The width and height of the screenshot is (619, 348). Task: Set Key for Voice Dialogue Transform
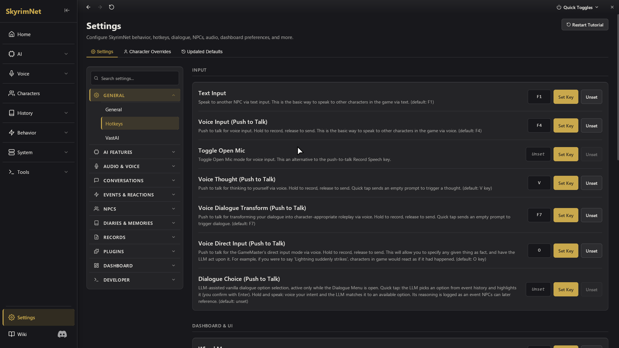coord(566,215)
